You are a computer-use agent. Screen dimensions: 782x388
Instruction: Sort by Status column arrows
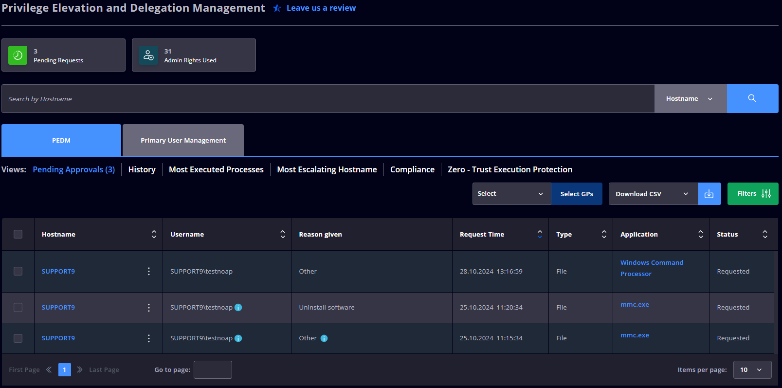[765, 234]
